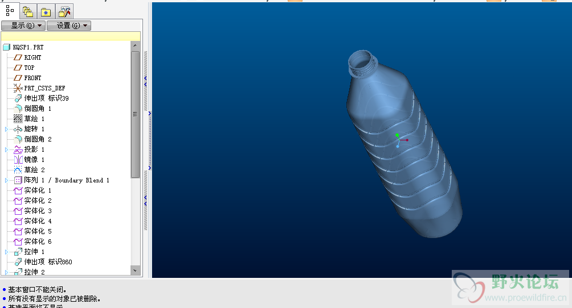Select the 拉伸 2 extrude icon
Viewport: 572px width, 308px height.
click(x=18, y=272)
